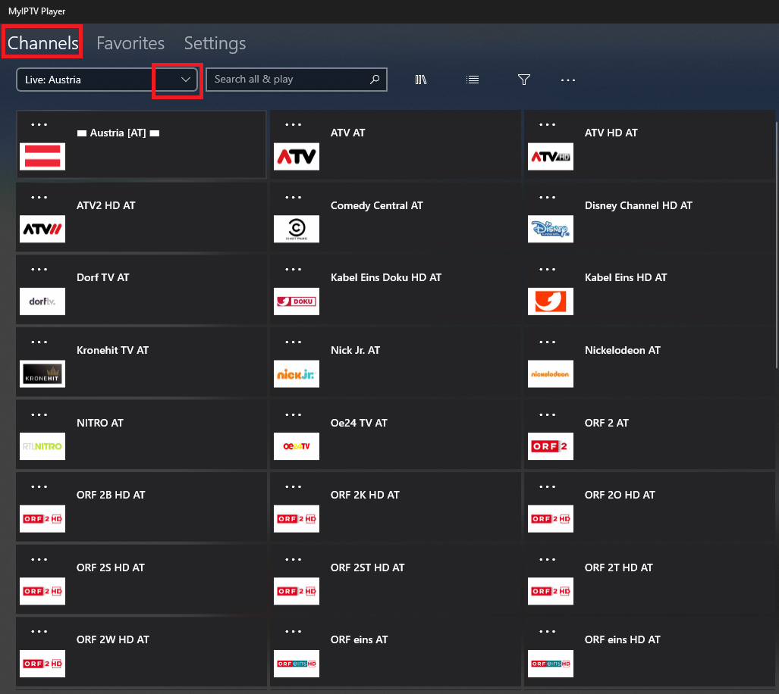Play Kabel Eins Doku HD AT
This screenshot has width=779, height=694.
coord(395,289)
